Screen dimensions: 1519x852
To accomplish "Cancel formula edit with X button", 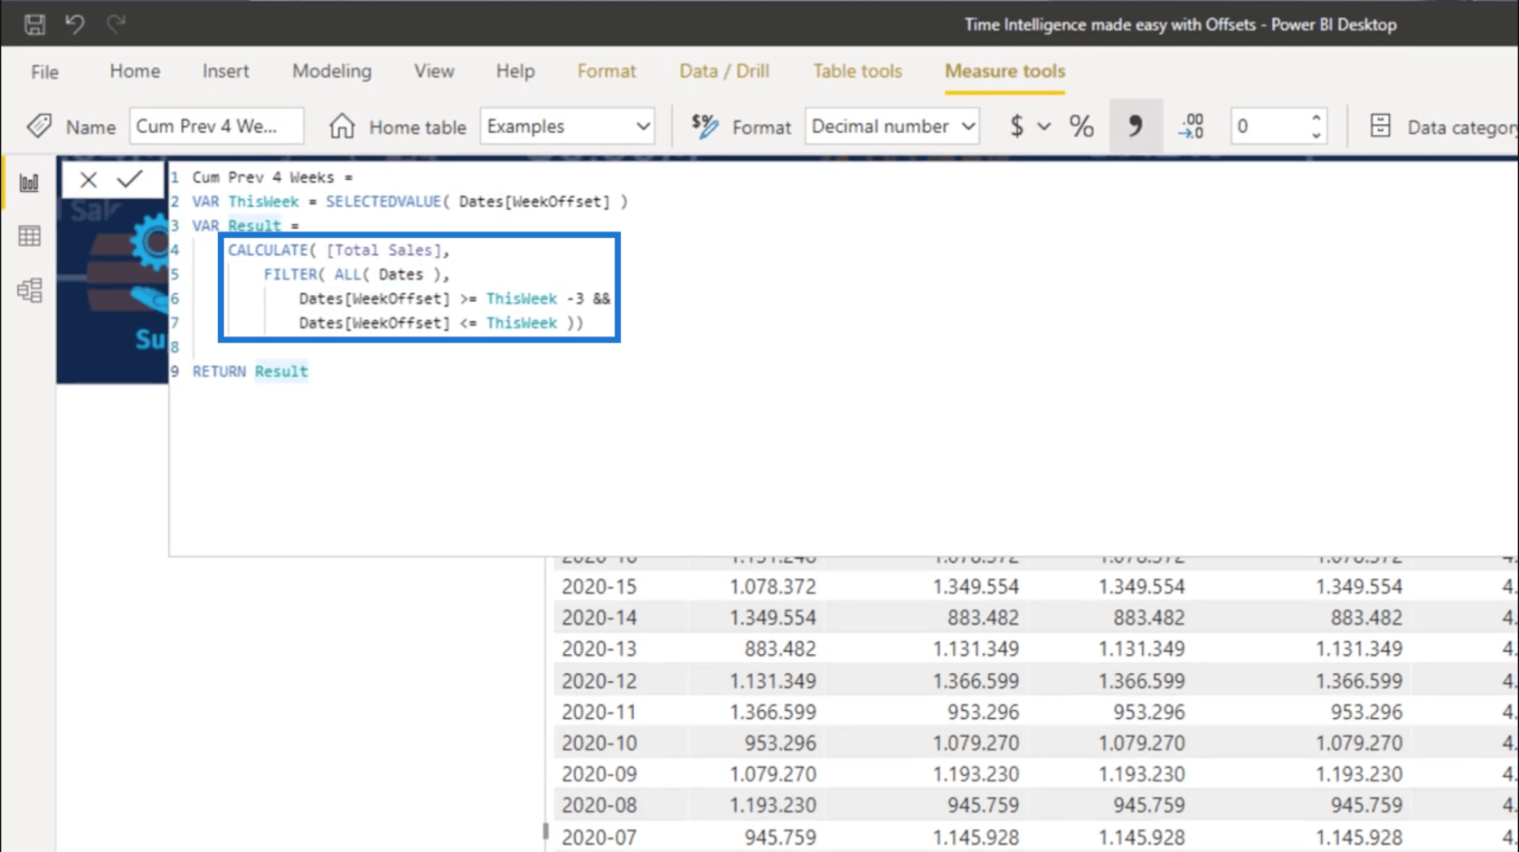I will click(89, 179).
